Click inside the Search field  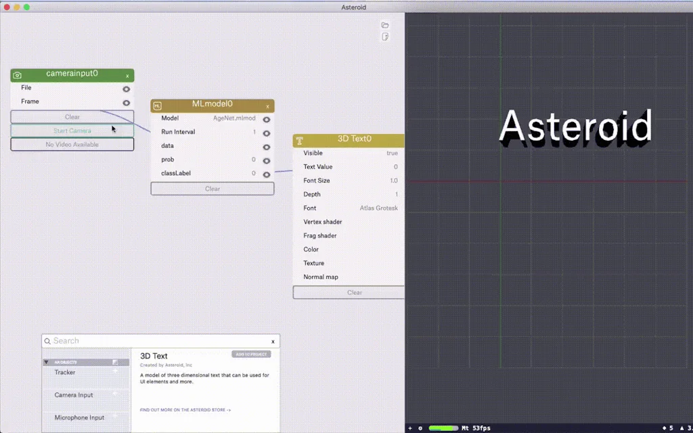pos(135,340)
